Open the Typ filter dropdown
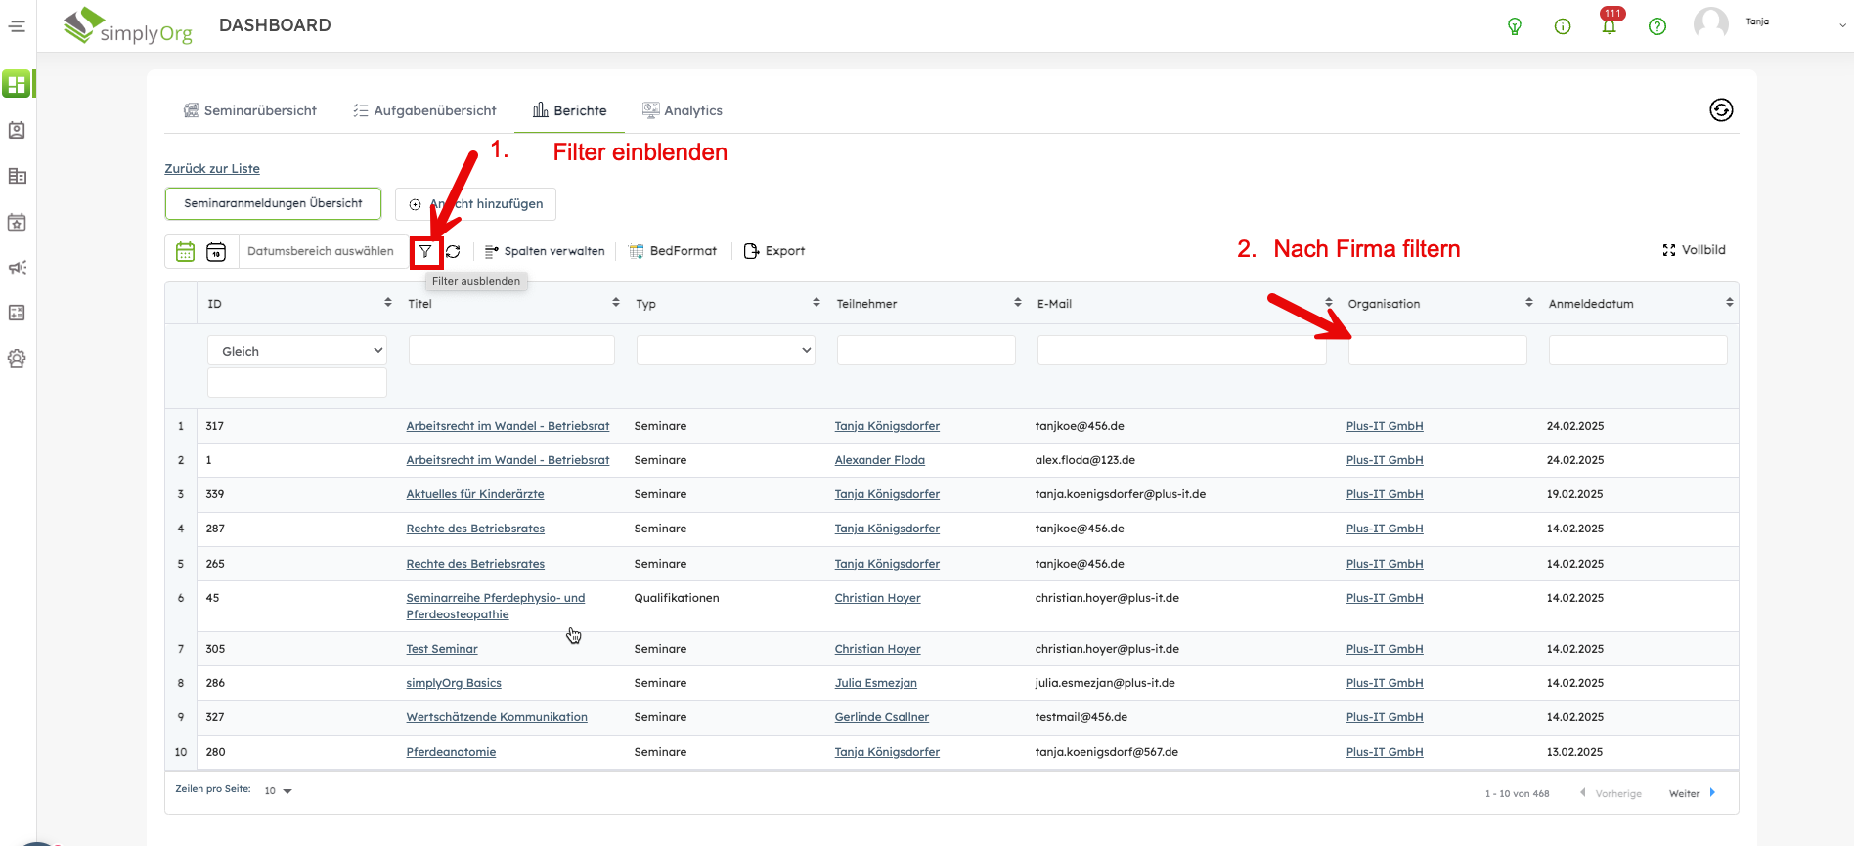The width and height of the screenshot is (1854, 846). [726, 350]
